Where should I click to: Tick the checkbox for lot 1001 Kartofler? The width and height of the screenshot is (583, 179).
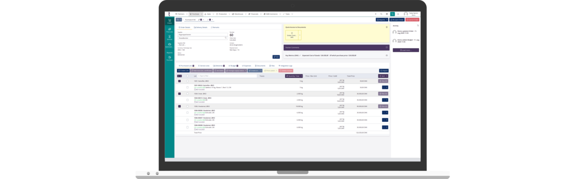tap(188, 81)
